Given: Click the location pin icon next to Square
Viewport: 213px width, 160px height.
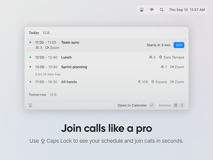Looking at the screenshot, I should pyautogui.click(x=153, y=82).
